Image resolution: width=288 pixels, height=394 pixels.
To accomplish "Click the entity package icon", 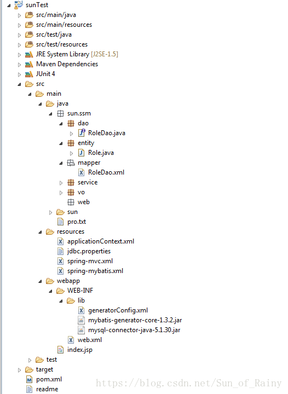I will 71,143.
